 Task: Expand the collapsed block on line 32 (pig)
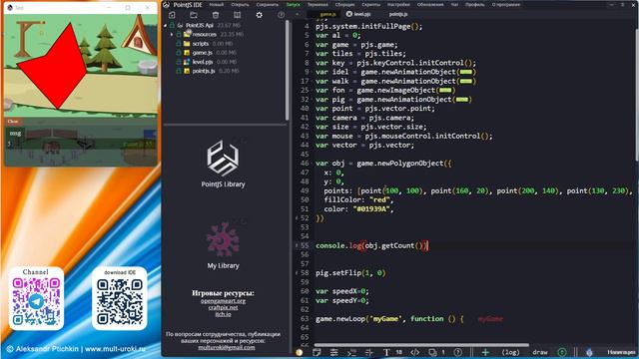click(x=461, y=100)
